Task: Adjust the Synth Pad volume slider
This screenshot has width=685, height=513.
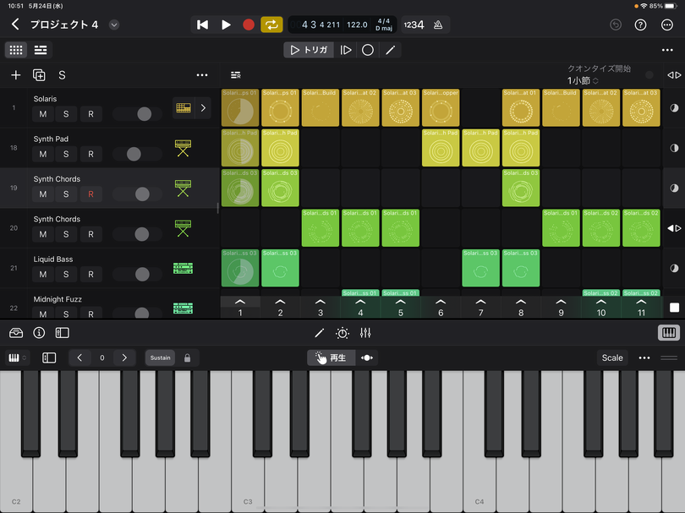Action: [137, 154]
